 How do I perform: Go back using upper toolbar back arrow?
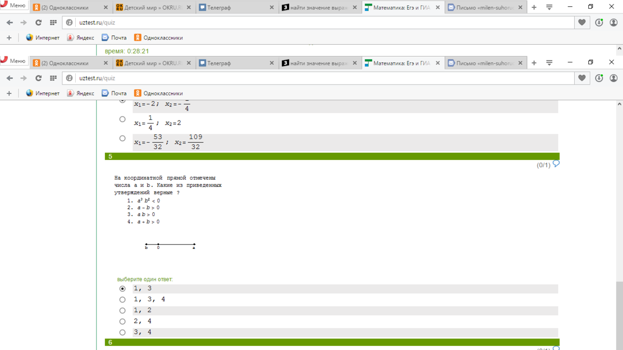(9, 23)
